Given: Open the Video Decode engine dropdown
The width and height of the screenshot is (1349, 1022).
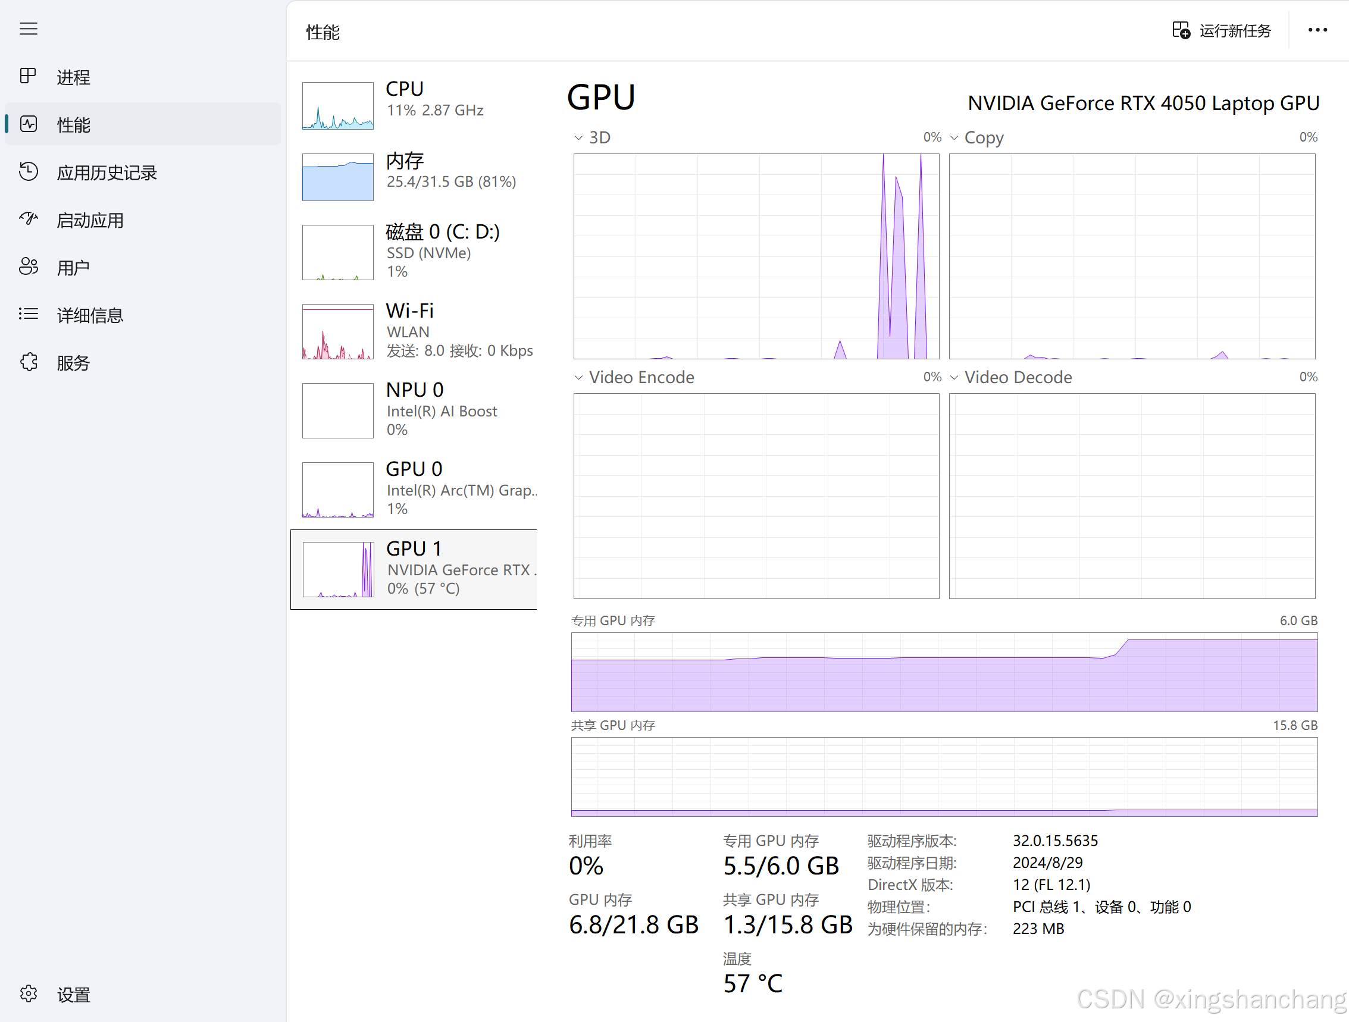Looking at the screenshot, I should click(x=954, y=378).
